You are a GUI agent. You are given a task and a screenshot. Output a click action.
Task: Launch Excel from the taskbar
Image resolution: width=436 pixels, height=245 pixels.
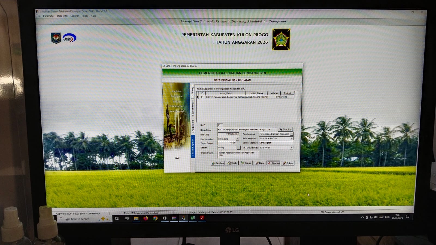193,218
